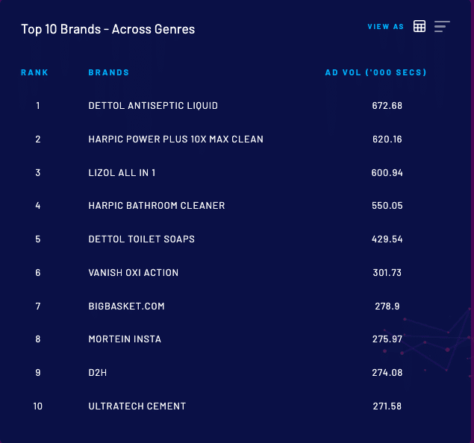Open the BigBasket.com brand entry

click(126, 307)
